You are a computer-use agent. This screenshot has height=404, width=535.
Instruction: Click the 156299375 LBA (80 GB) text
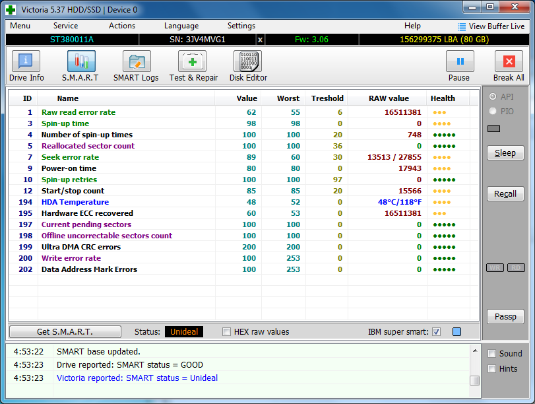(444, 40)
